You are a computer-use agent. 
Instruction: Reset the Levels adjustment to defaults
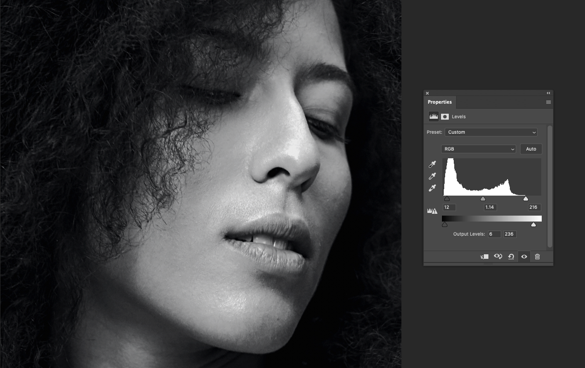tap(511, 257)
